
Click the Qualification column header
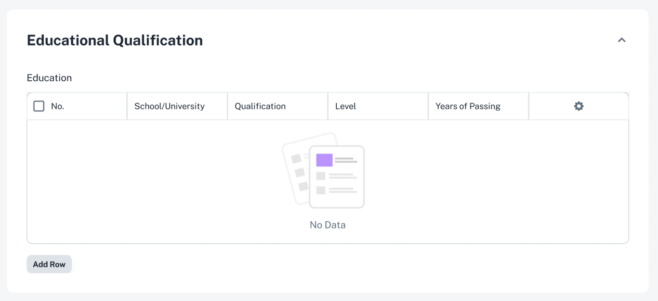click(260, 106)
